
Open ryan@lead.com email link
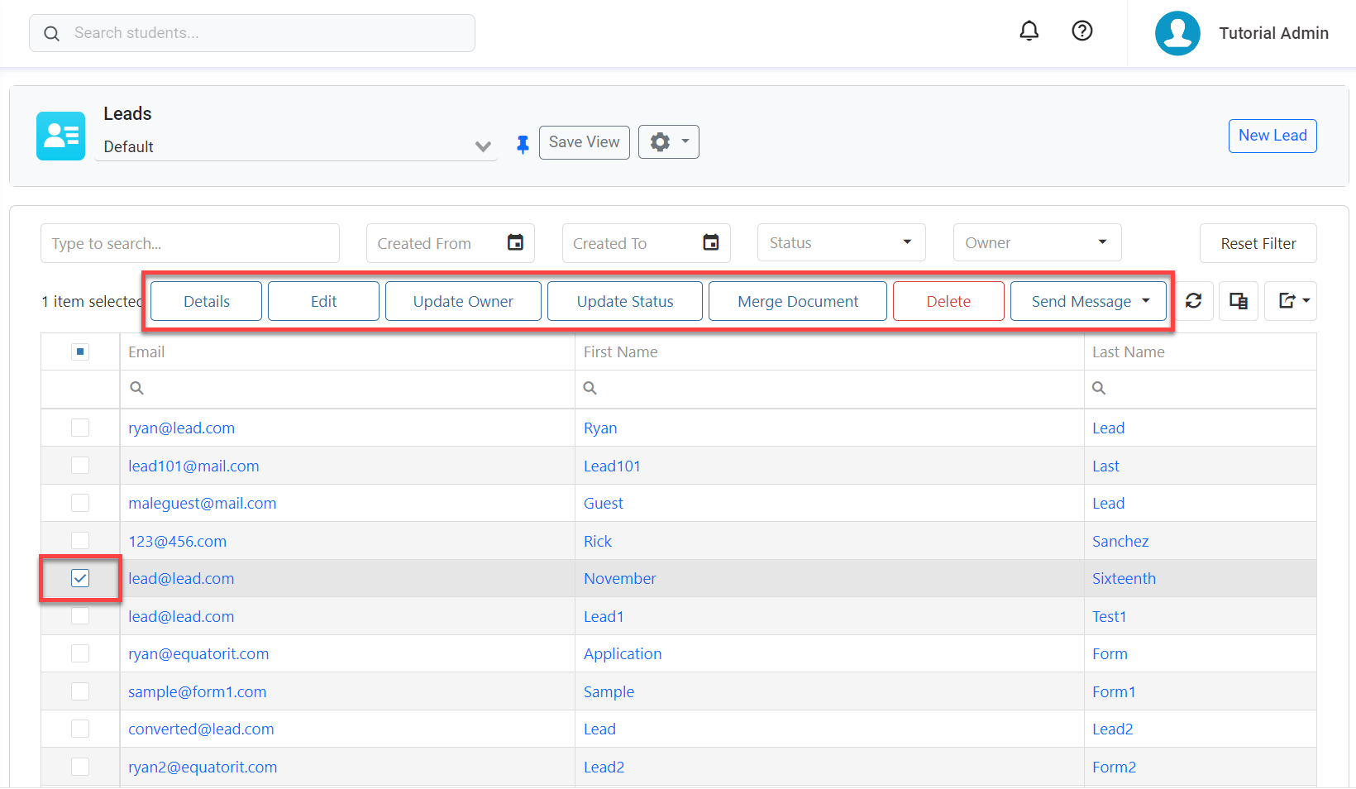point(182,428)
